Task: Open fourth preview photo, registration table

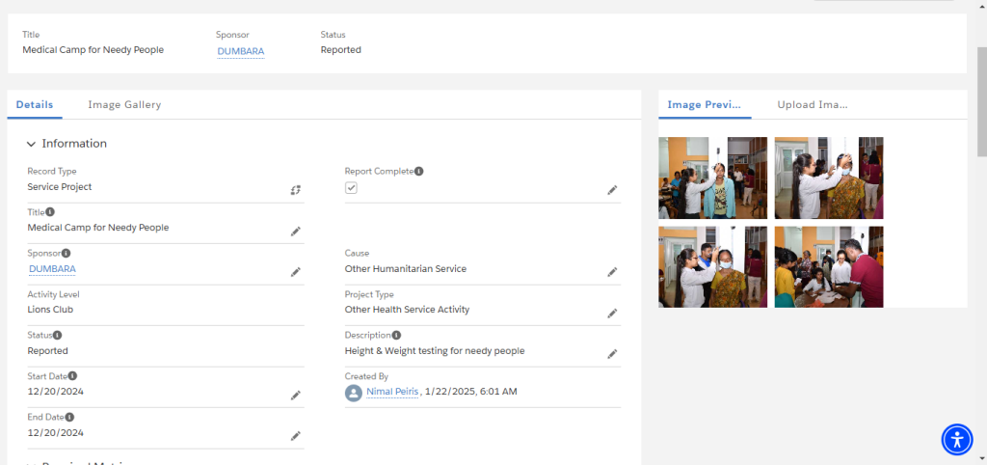Action: [829, 267]
